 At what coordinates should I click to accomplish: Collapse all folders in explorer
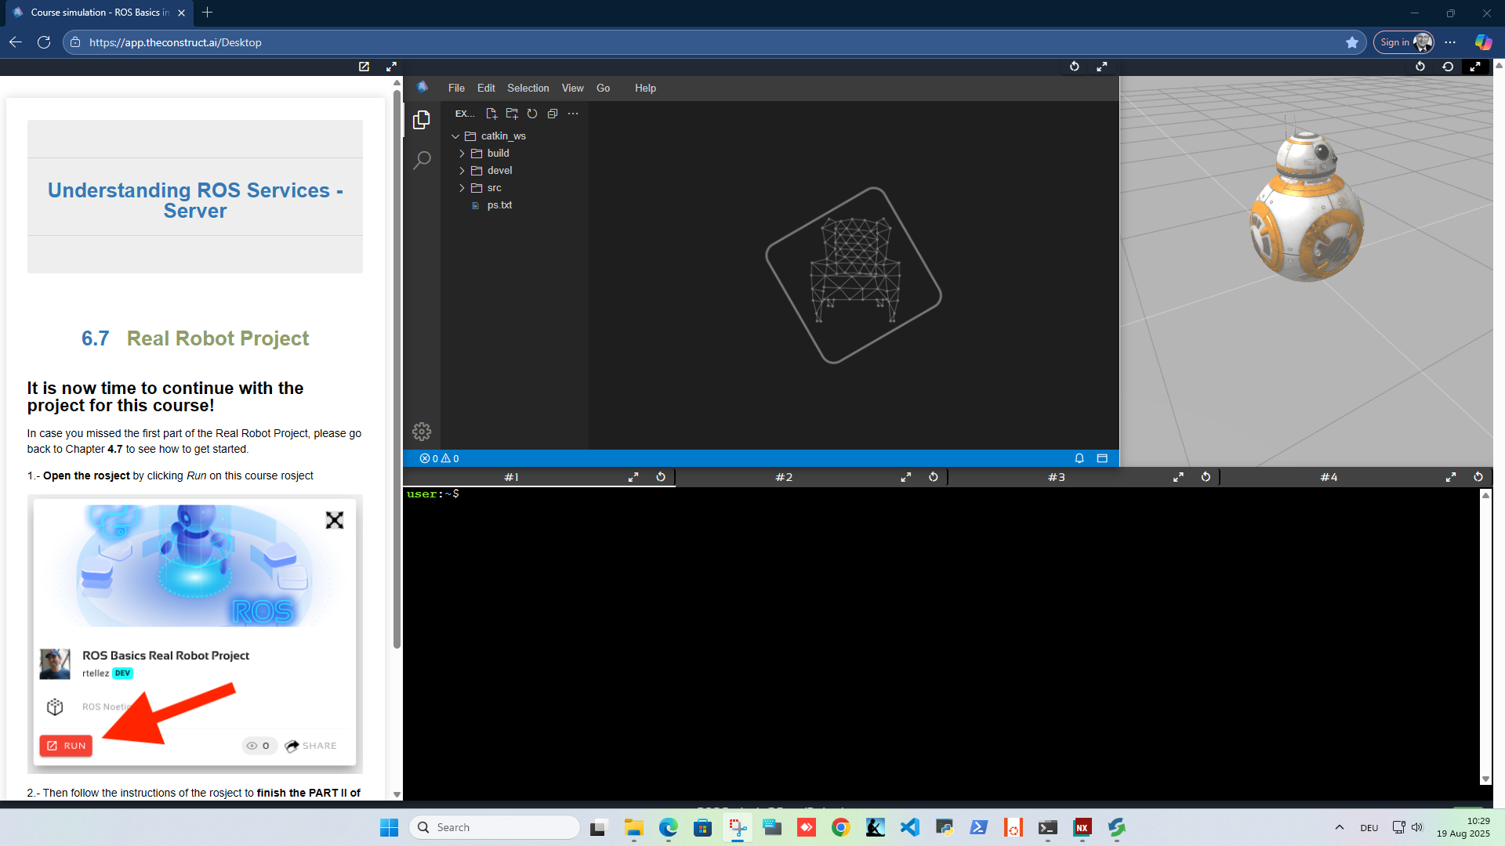553,114
